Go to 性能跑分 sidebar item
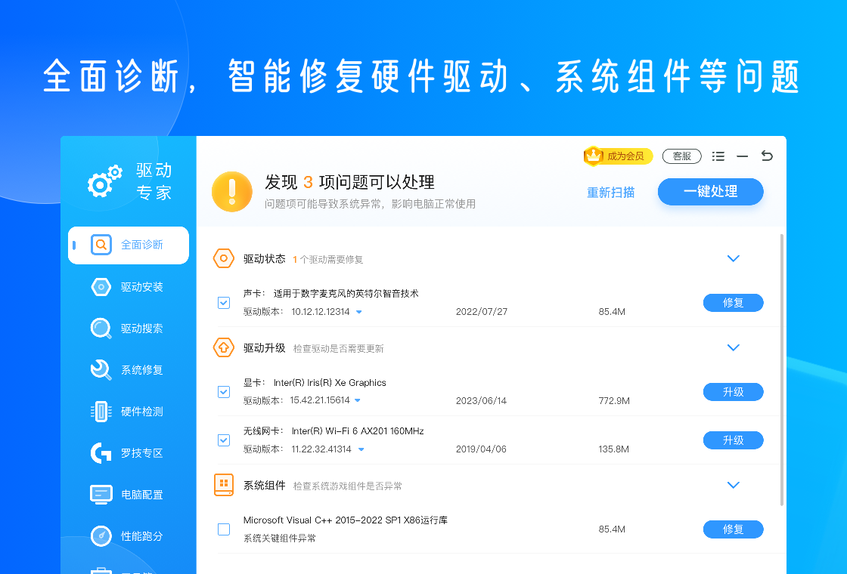Viewport: 847px width, 574px height. [x=129, y=536]
